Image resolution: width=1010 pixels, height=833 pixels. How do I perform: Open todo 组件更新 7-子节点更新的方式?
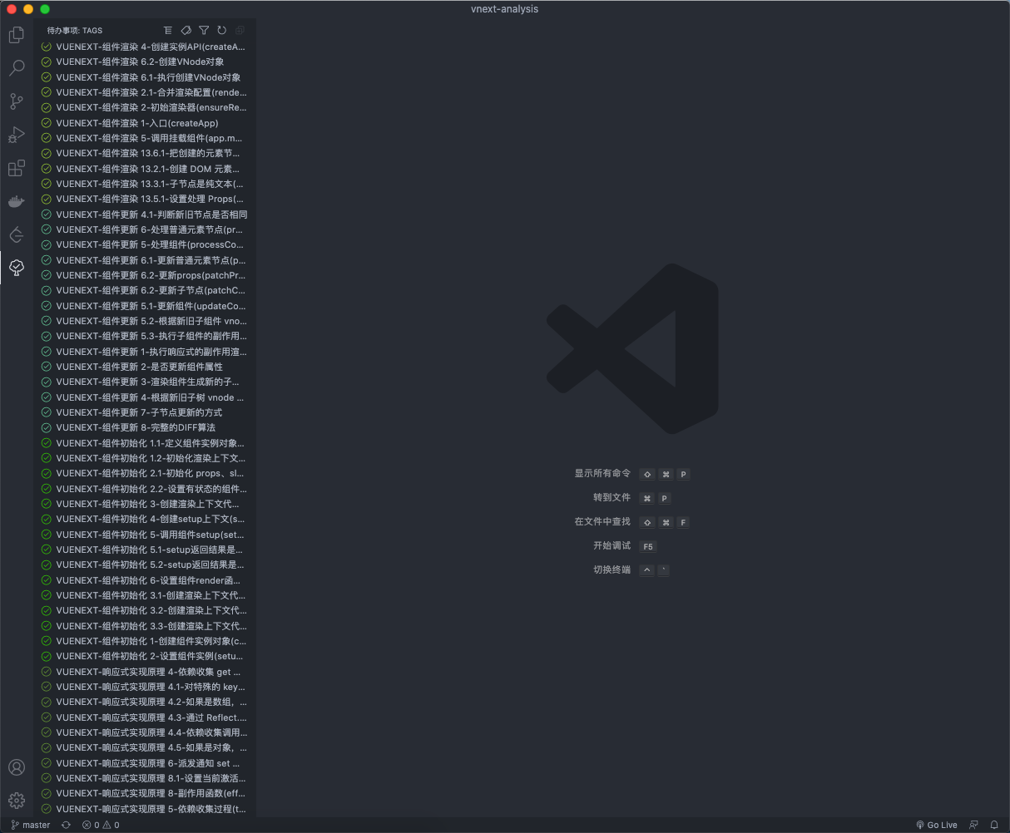coord(145,412)
